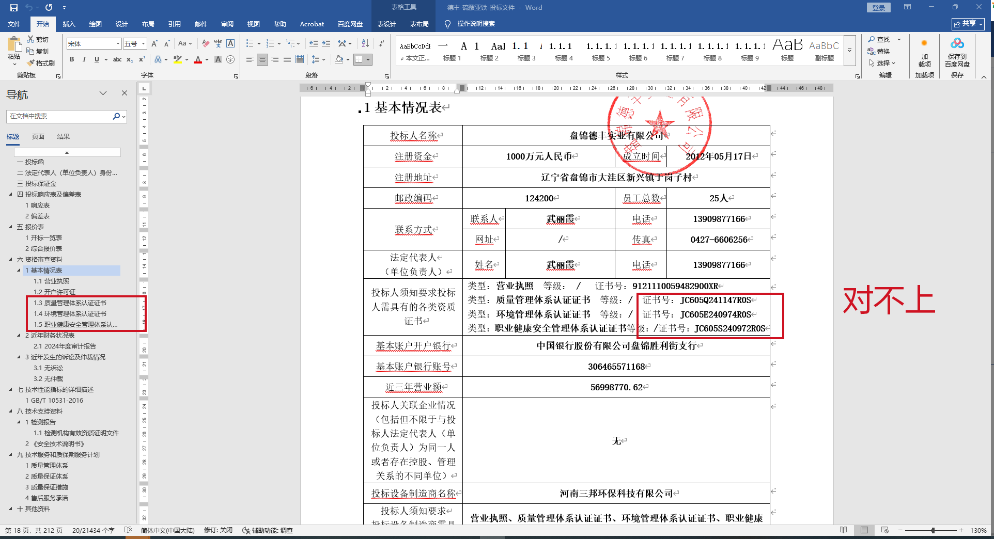Screen dimensions: 994x539
Task: Toggle italic formatting
Action: click(84, 59)
